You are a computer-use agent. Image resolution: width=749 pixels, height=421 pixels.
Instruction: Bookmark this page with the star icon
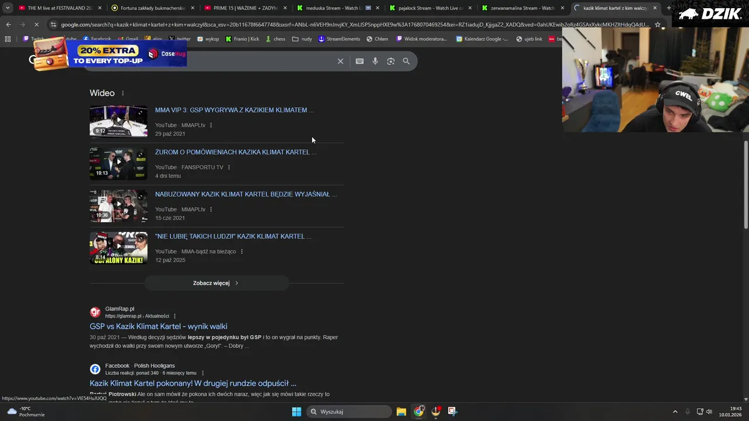coord(658,25)
